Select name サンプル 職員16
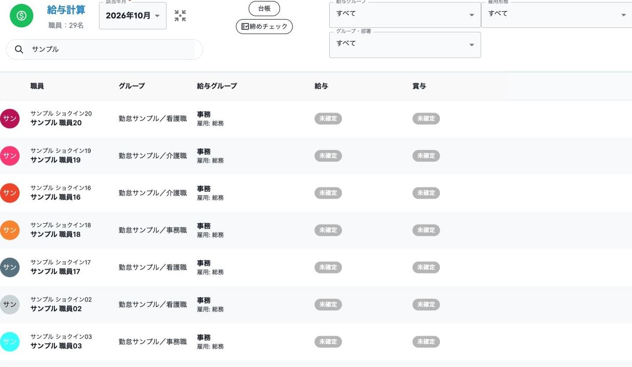 pyautogui.click(x=55, y=197)
